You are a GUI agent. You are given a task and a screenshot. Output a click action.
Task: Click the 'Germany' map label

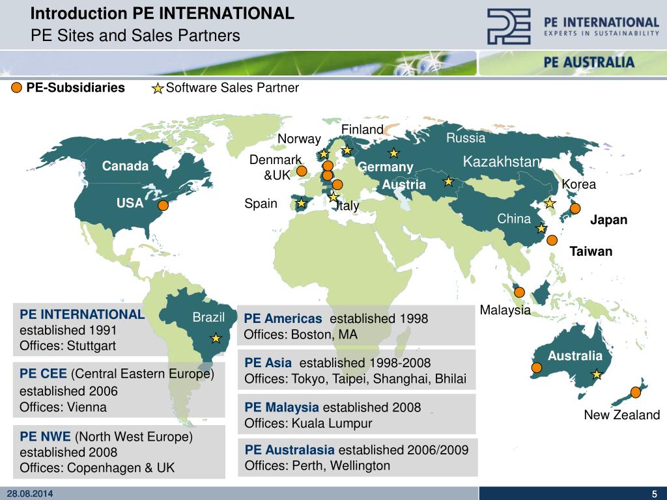pyautogui.click(x=386, y=167)
